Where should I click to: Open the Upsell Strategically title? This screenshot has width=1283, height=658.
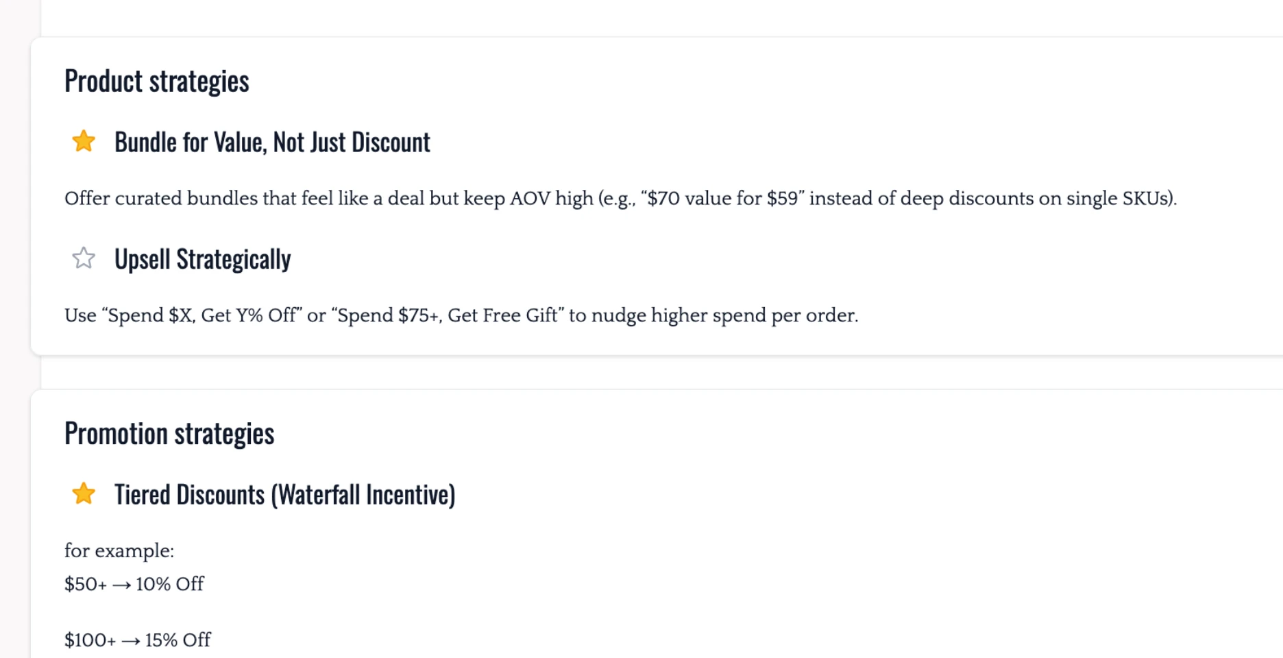(202, 260)
